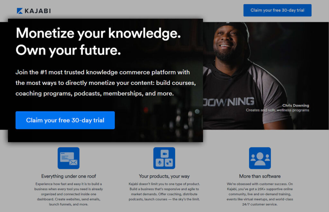Click the large hero Claim your free 30-day trial button
Image resolution: width=329 pixels, height=212 pixels.
(65, 120)
